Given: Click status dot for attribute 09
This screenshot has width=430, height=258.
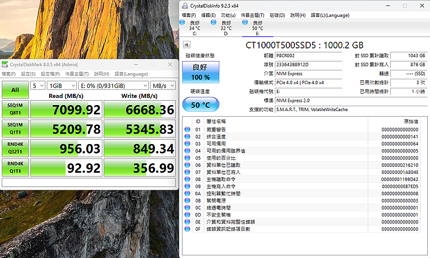Looking at the screenshot, I should pyautogui.click(x=187, y=186).
